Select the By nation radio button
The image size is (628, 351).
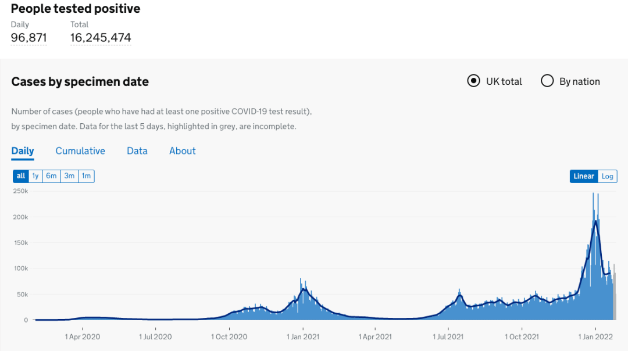pyautogui.click(x=547, y=81)
